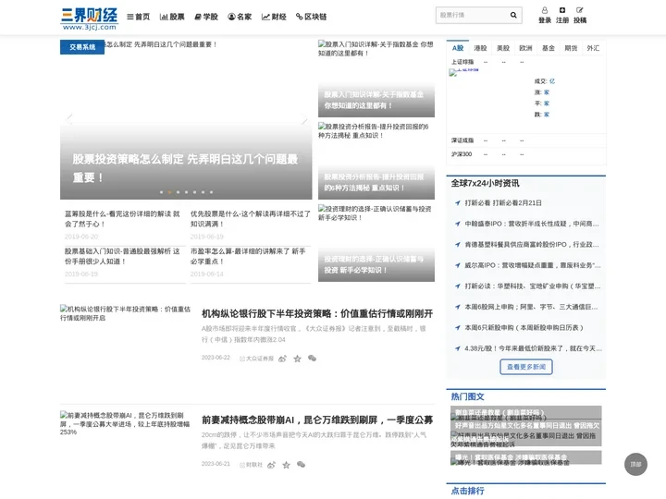This screenshot has width=666, height=499.
Task: Open 割韭菜还是救星 hot image item
Action: 525,413
